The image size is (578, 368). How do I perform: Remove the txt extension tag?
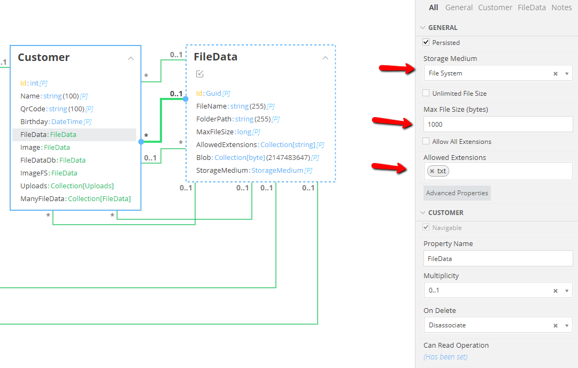coord(432,171)
